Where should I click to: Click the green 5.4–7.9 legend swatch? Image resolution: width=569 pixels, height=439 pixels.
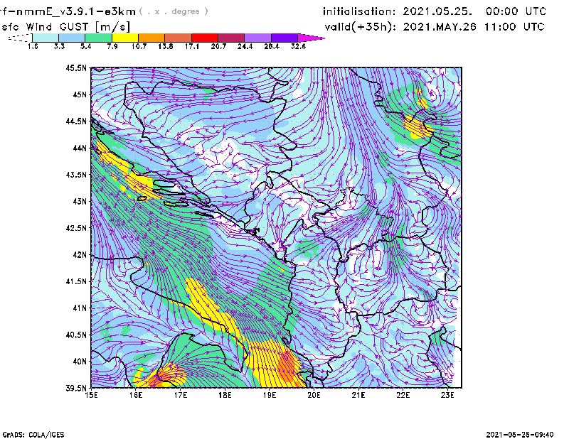point(98,38)
